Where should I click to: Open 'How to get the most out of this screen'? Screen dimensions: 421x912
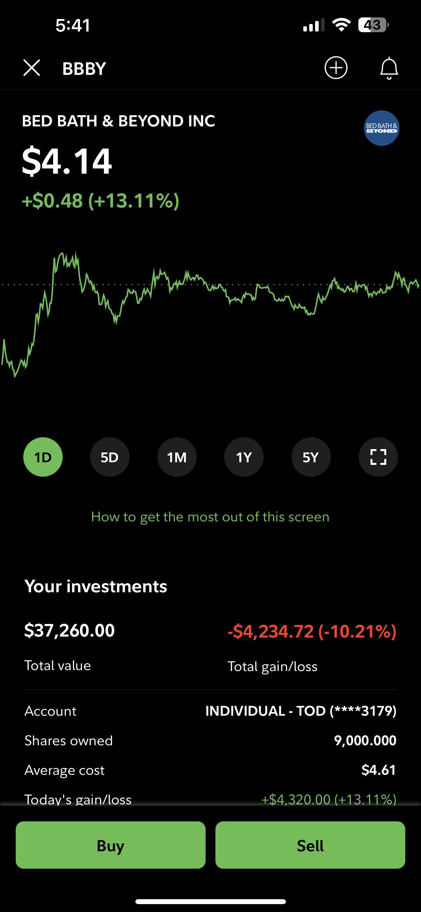coord(210,517)
